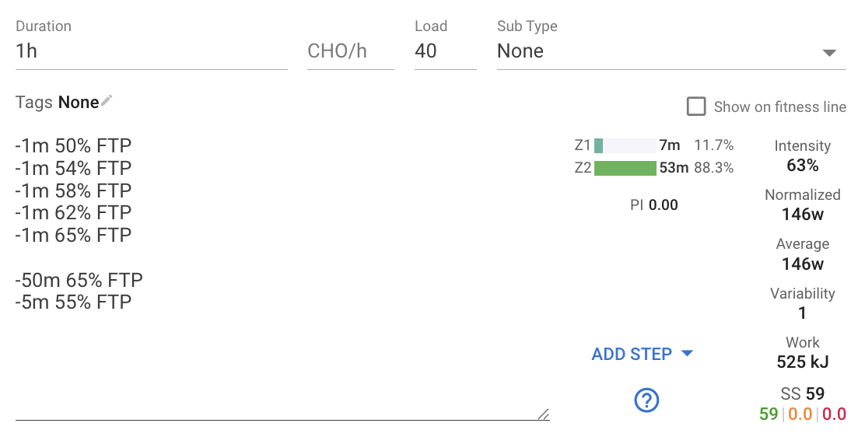Image resolution: width=851 pixels, height=437 pixels.
Task: Click the Load field showing 40
Action: 444,51
